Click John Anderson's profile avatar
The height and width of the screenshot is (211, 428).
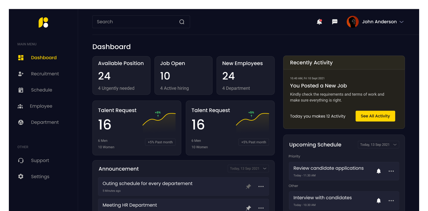click(352, 22)
